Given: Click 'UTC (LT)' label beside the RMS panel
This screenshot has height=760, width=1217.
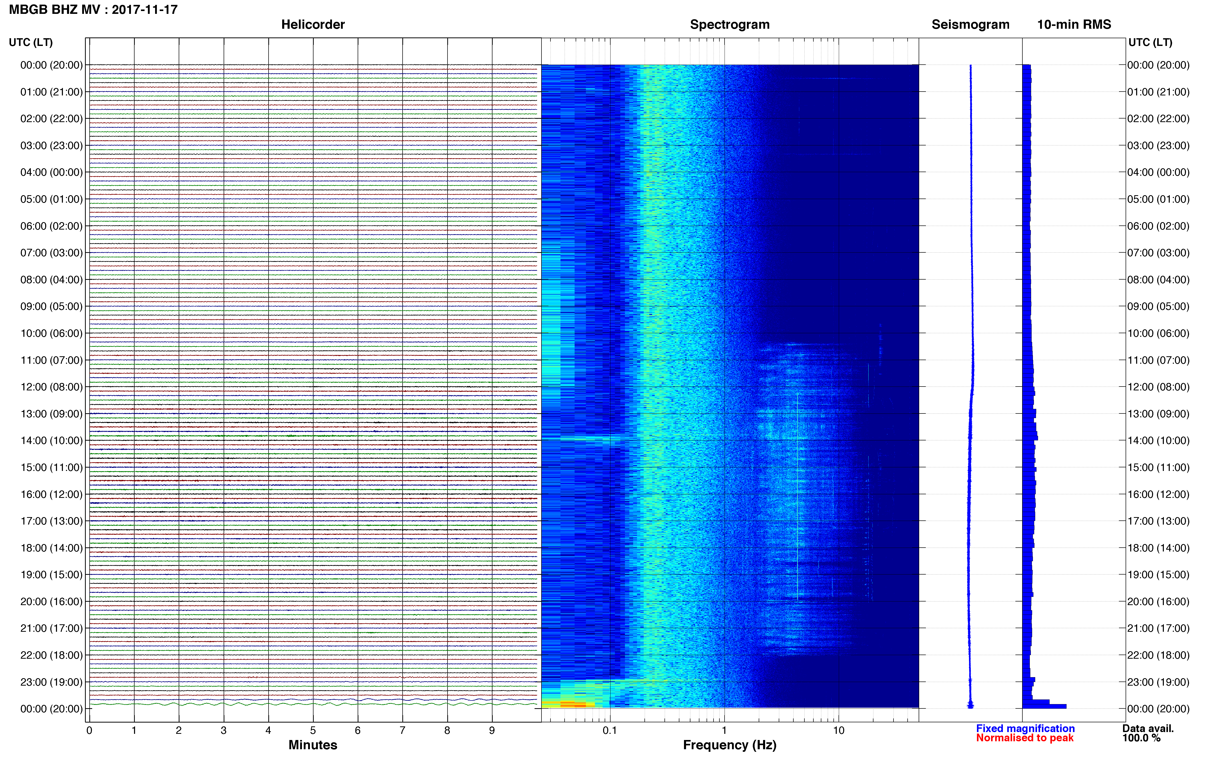Looking at the screenshot, I should pyautogui.click(x=1150, y=42).
